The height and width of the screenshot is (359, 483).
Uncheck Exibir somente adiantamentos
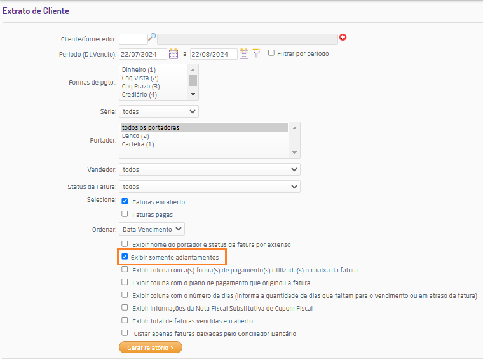pos(125,257)
